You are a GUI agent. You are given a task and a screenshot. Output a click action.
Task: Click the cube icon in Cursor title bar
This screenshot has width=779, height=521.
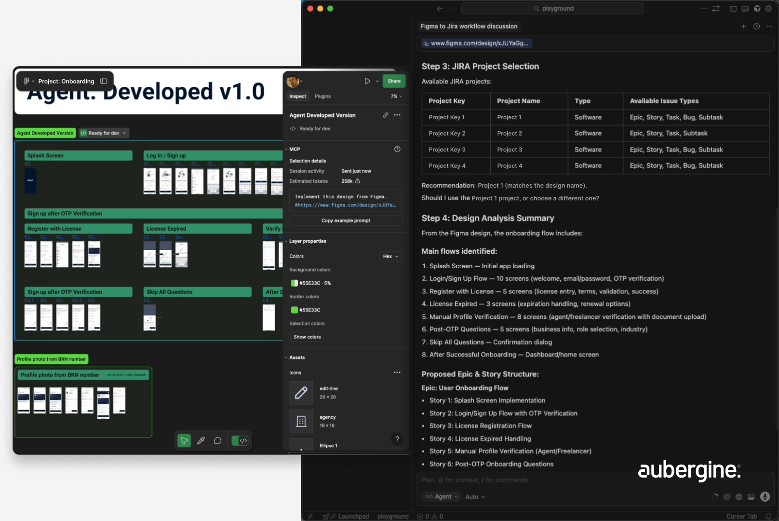coord(757,9)
